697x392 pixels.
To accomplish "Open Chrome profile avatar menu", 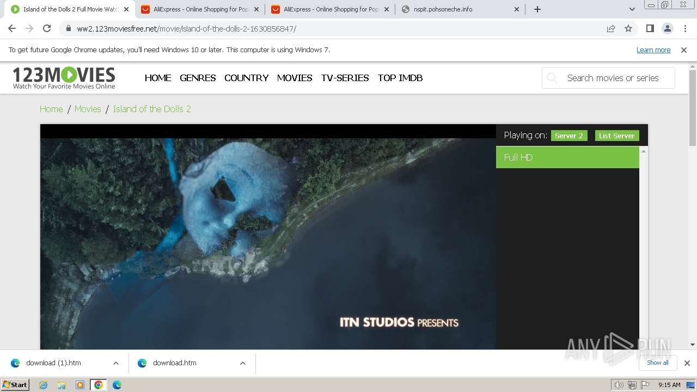I will point(667,28).
